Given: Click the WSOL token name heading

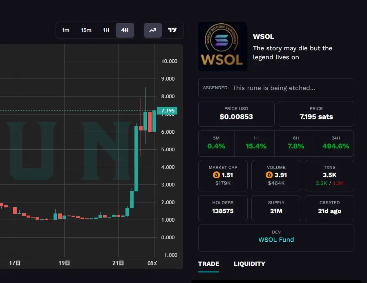Looking at the screenshot, I should click(264, 36).
